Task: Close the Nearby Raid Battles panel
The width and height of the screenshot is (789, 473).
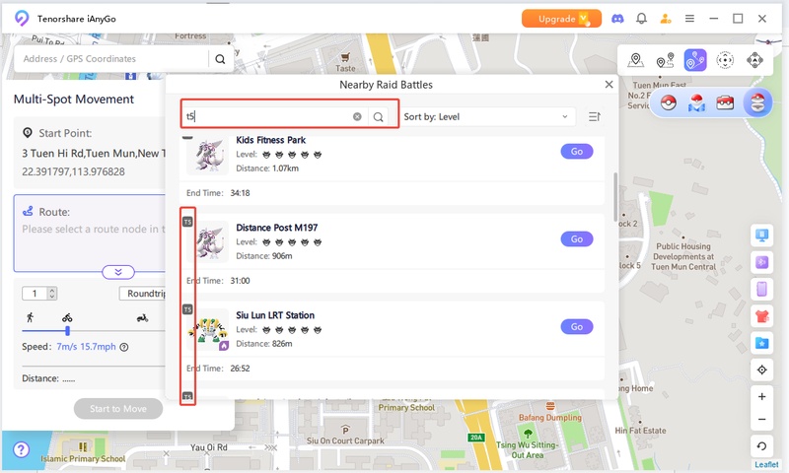Action: pyautogui.click(x=609, y=85)
